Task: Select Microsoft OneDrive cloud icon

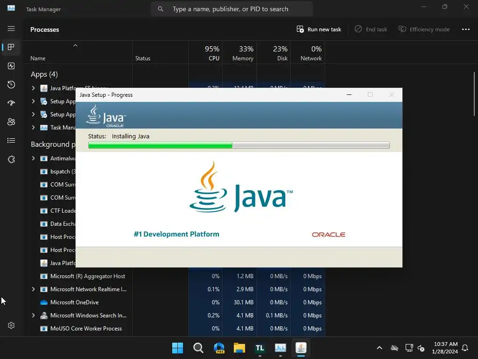Action: [44, 302]
